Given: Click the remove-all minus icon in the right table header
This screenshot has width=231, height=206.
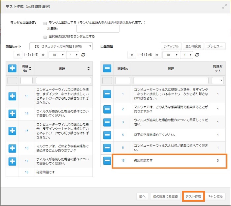Looking at the screenshot, I should point(107,68).
